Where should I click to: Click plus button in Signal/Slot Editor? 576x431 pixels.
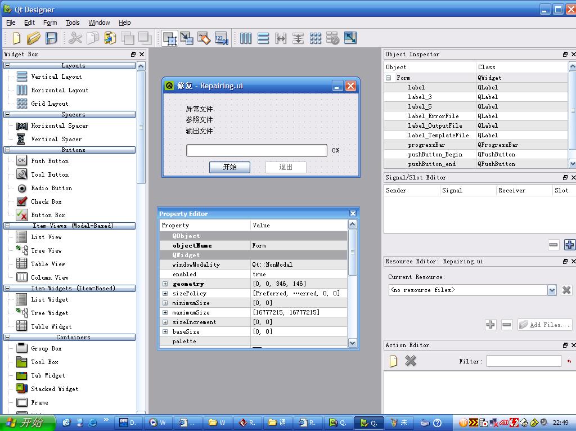pos(570,245)
